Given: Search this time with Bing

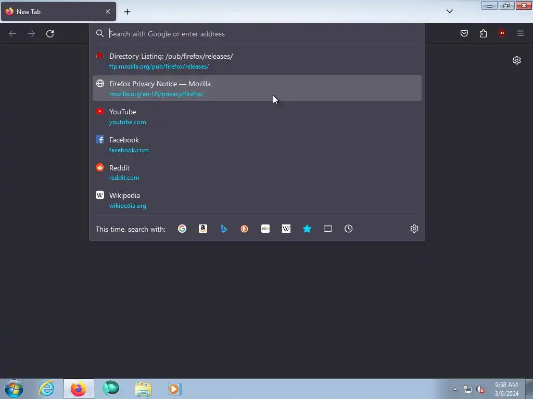Looking at the screenshot, I should 224,229.
